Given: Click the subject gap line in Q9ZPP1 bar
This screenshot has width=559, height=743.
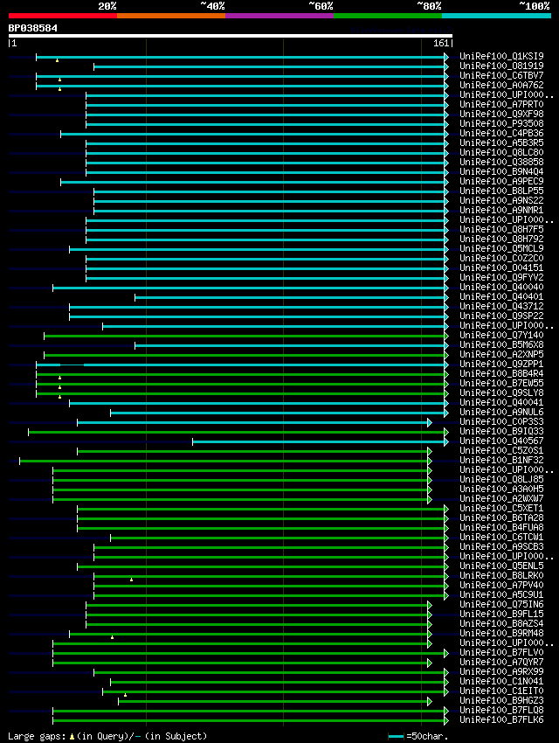Looking at the screenshot, I should click(72, 365).
